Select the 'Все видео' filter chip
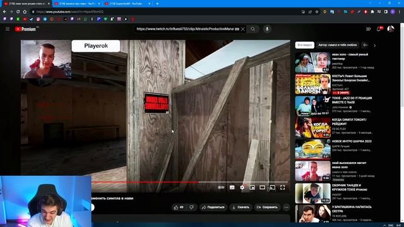 [x=304, y=45]
